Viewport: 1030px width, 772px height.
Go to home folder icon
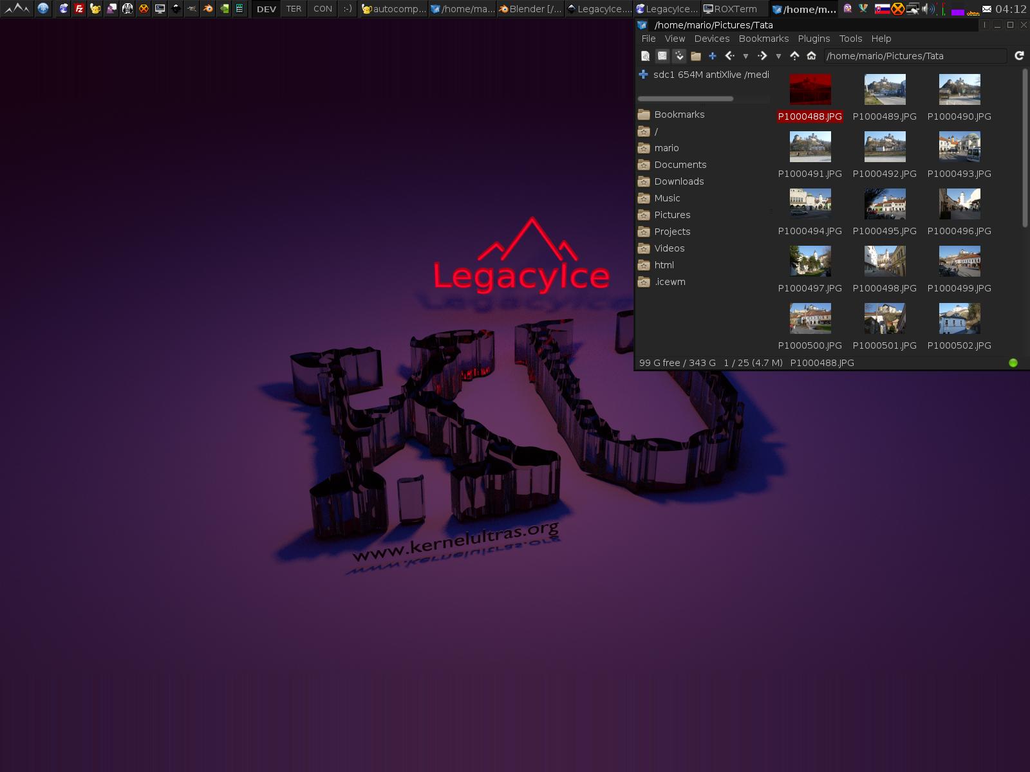[811, 56]
